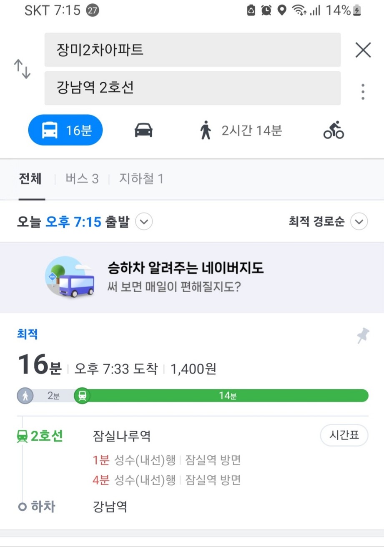This screenshot has width=384, height=547.
Task: Tap the walking segment icon on route bar
Action: pos(25,396)
